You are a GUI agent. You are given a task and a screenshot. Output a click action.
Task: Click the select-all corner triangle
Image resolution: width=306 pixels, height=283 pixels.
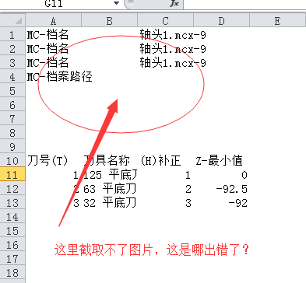click(x=12, y=20)
